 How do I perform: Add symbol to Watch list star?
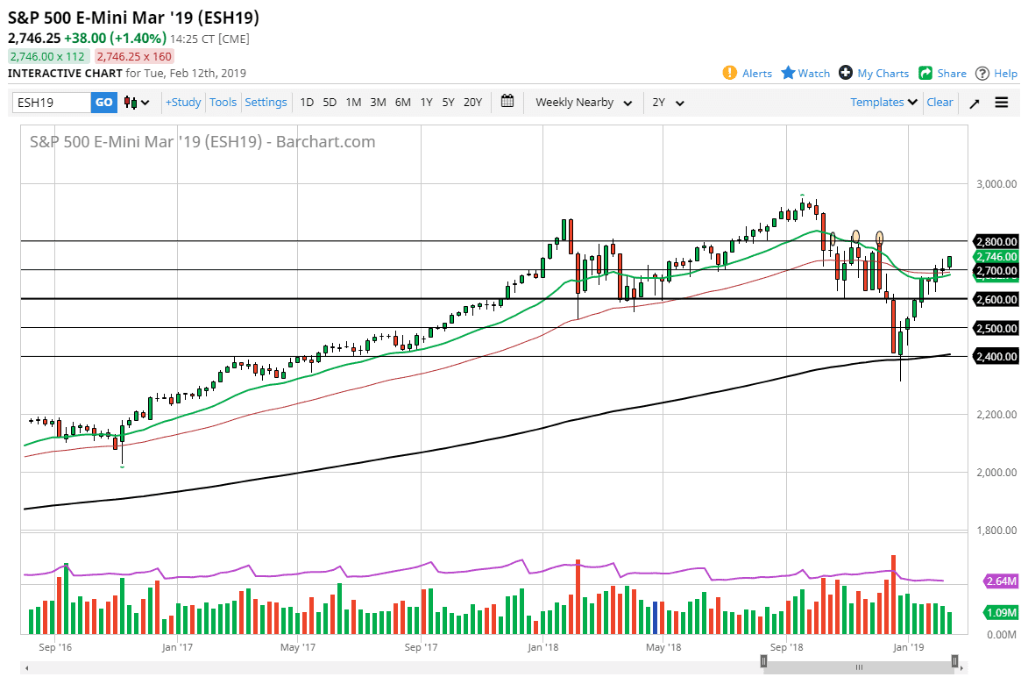(788, 73)
